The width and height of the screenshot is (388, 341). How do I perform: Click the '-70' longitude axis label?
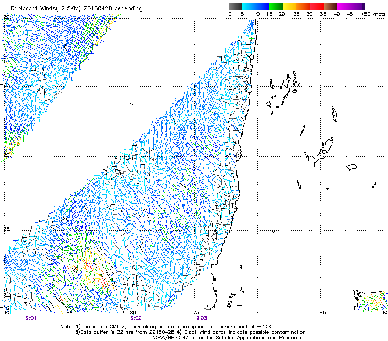tap(257, 313)
